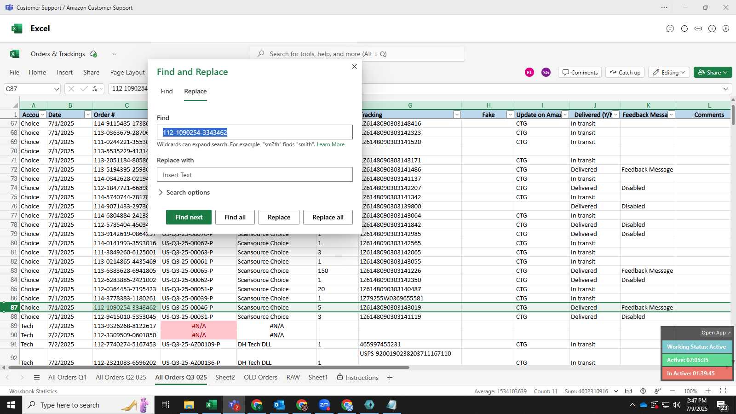Click the shield icon in Teams header
Image resolution: width=736 pixels, height=414 pixels.
point(726,29)
